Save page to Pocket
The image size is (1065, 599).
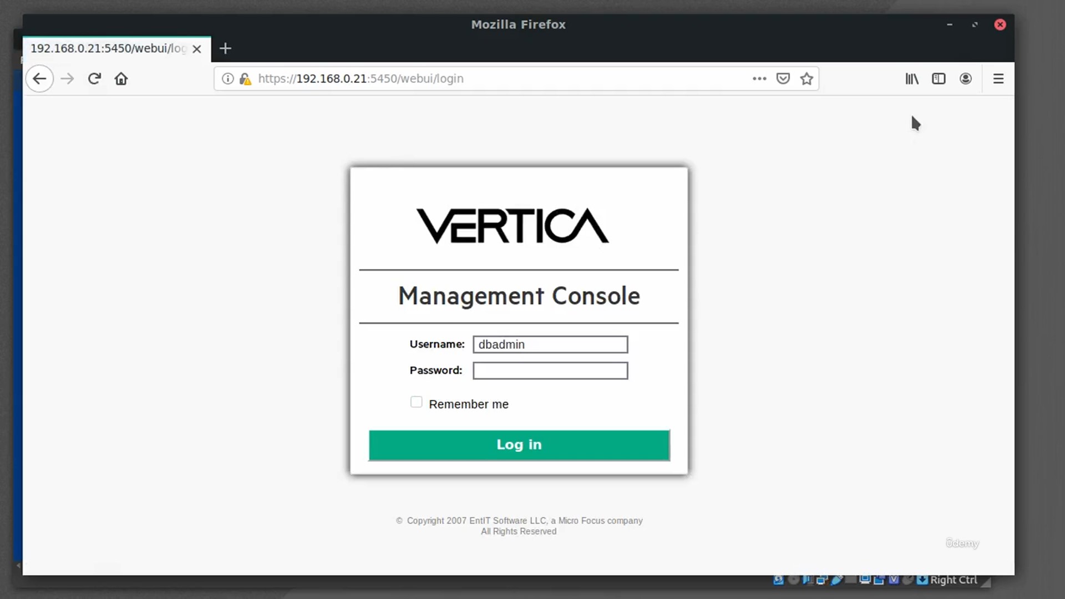click(x=783, y=79)
